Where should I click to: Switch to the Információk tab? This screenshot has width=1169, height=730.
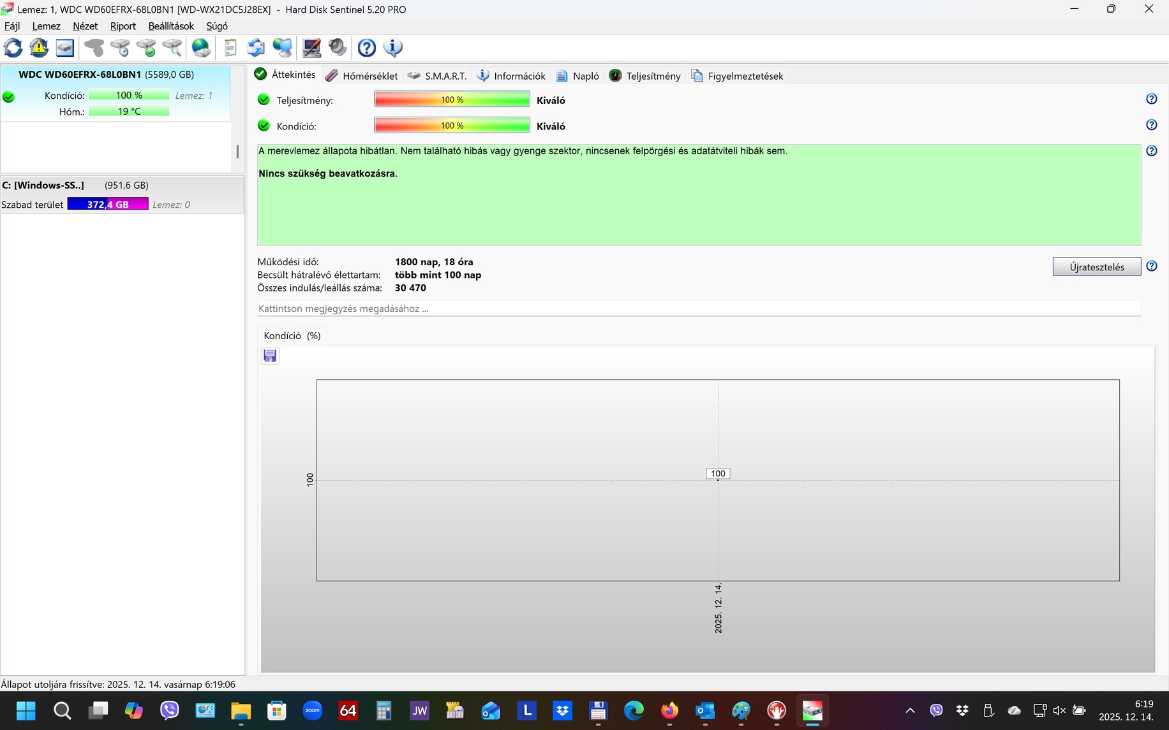(512, 76)
